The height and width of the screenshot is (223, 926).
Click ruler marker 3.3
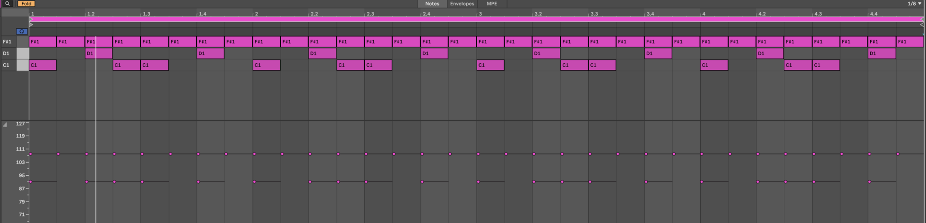coord(594,14)
